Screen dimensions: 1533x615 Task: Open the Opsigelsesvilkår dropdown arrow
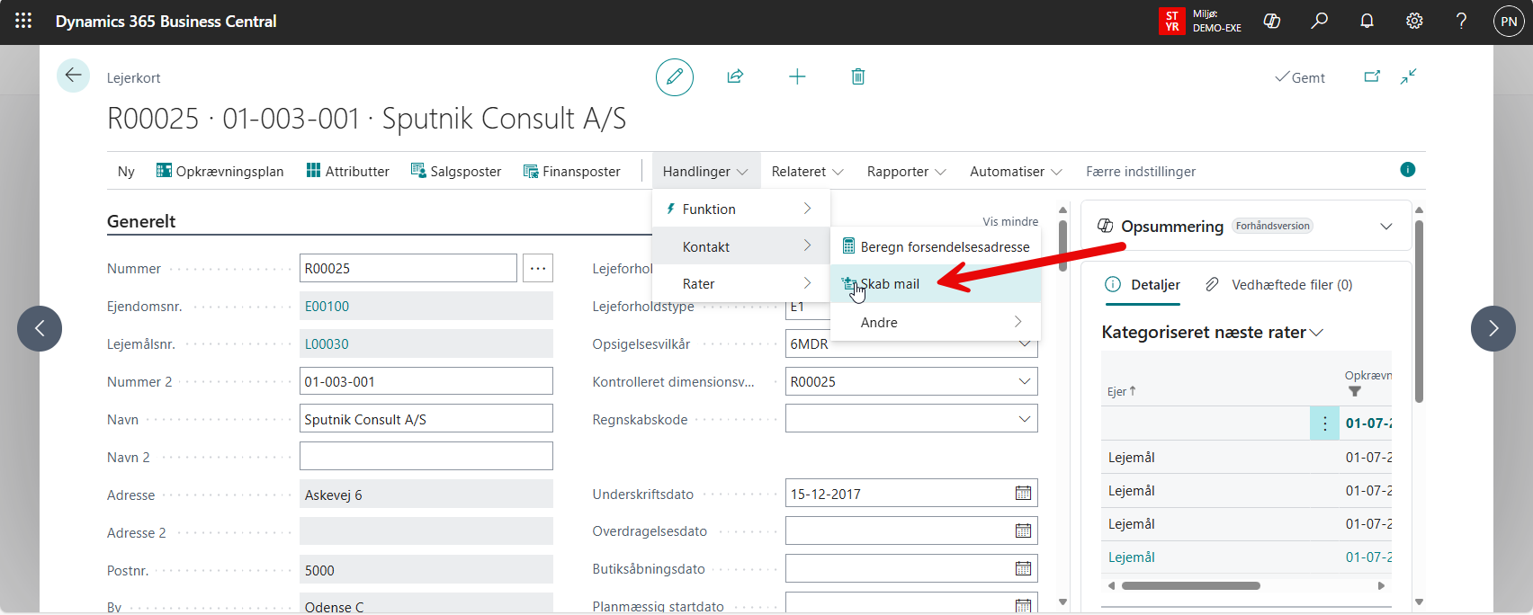pos(1024,343)
